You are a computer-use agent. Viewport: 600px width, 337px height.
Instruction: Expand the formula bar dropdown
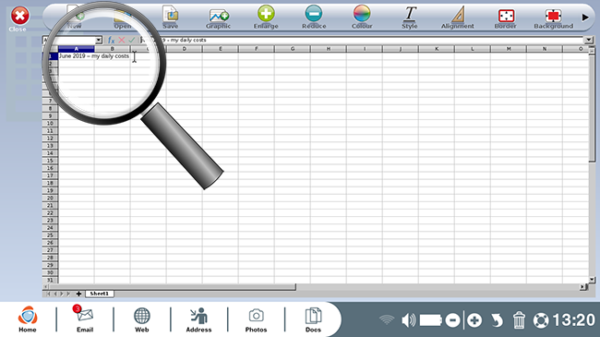coord(589,40)
